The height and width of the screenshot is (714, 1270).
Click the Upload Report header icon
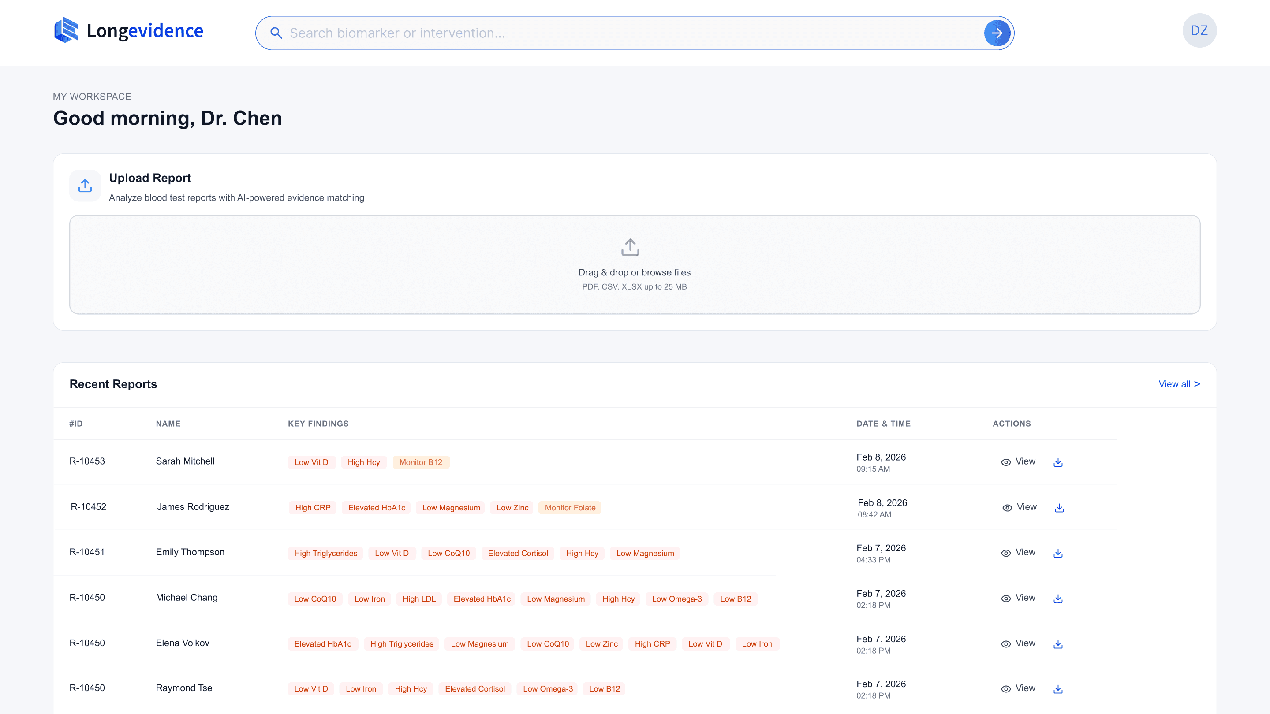(85, 186)
